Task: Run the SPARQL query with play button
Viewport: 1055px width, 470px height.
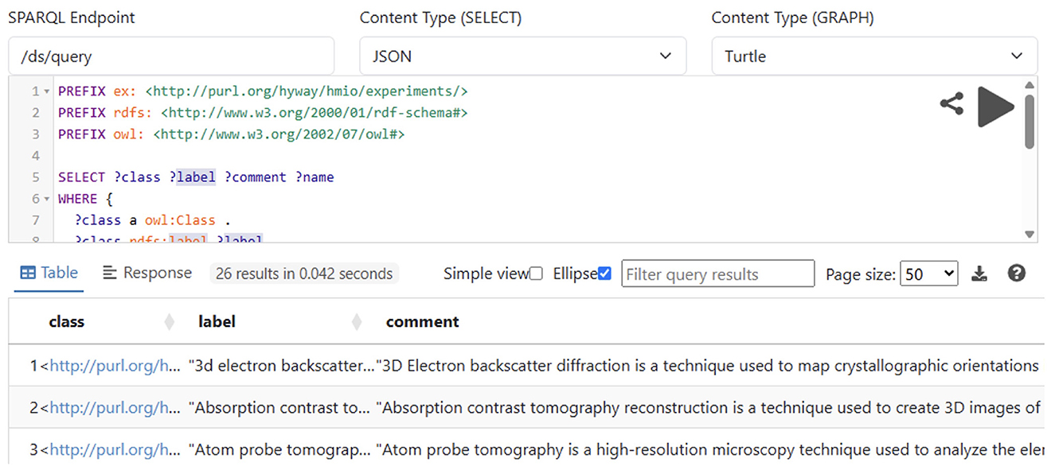Action: pyautogui.click(x=995, y=106)
